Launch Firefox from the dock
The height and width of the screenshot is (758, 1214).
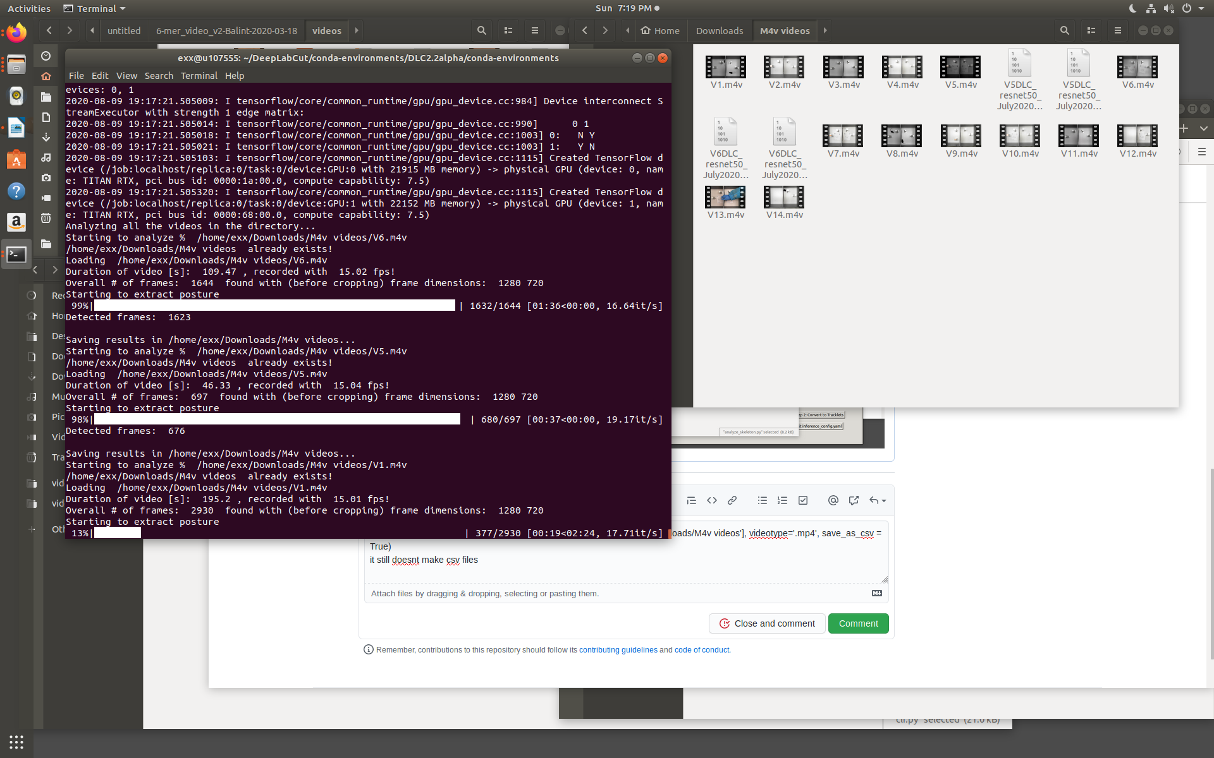(x=16, y=32)
